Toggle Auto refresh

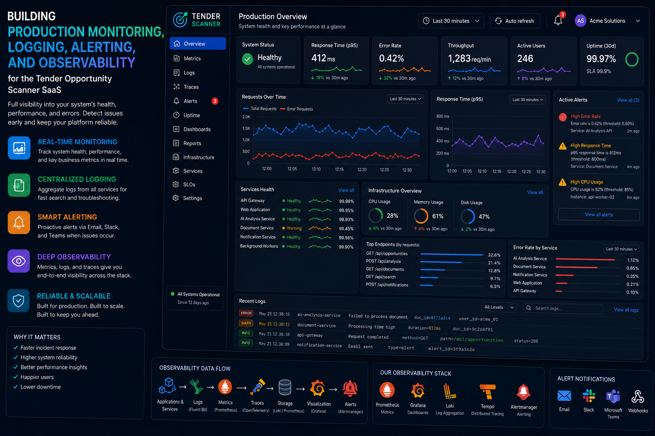point(515,21)
